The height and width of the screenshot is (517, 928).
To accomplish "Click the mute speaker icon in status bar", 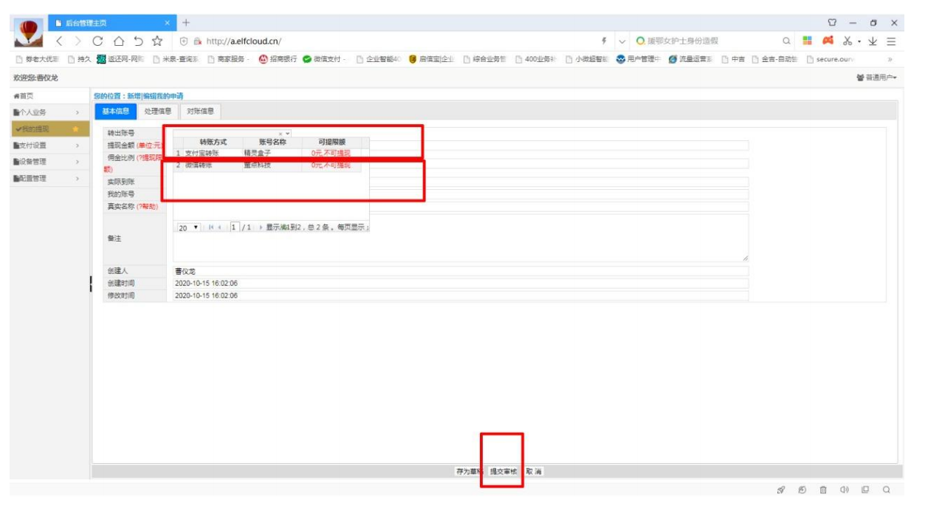I will (843, 490).
